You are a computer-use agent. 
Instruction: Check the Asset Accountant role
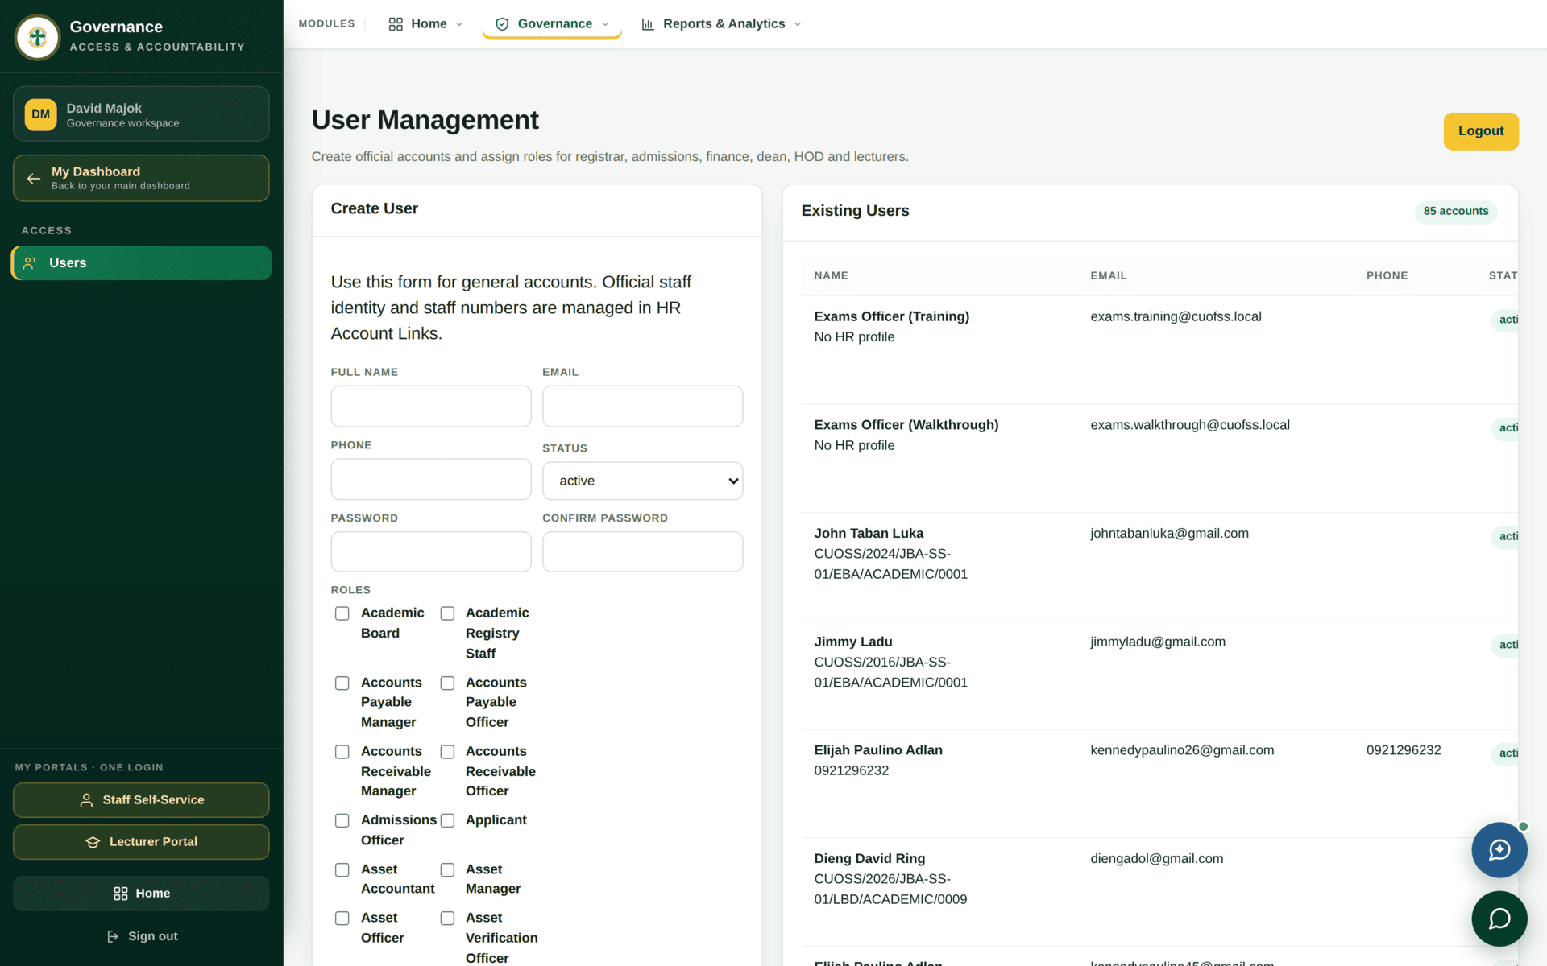click(342, 870)
